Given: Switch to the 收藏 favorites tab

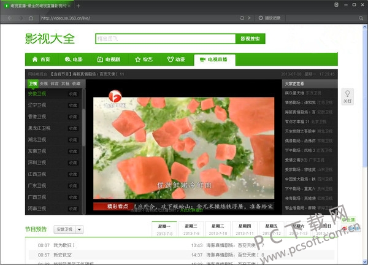Looking at the screenshot, I should (76, 83).
